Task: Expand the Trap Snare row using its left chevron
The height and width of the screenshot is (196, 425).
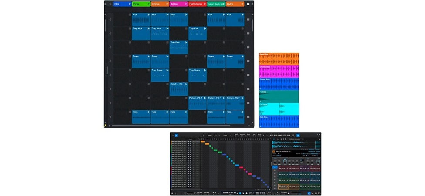Action: coord(110,75)
